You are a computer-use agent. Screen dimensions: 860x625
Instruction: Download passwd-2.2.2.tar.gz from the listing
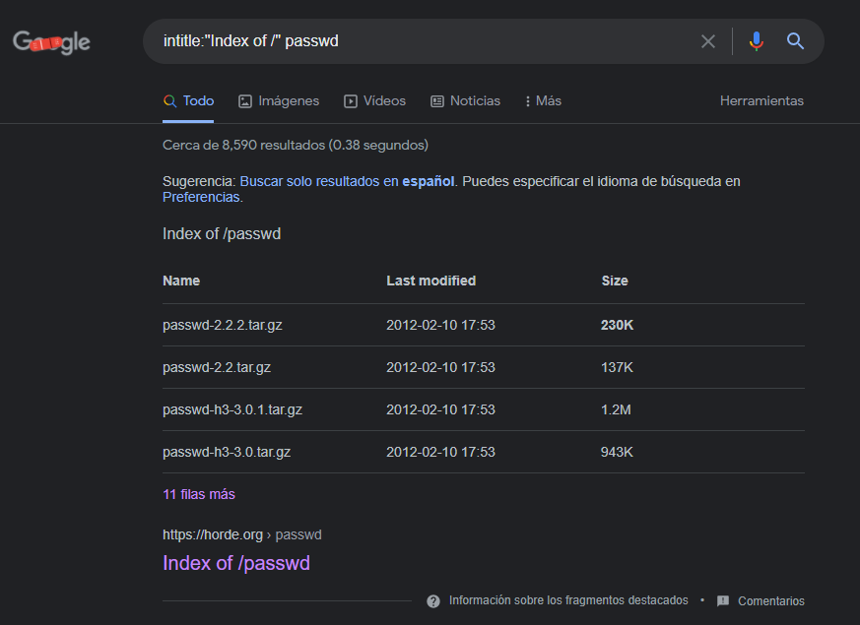221,325
